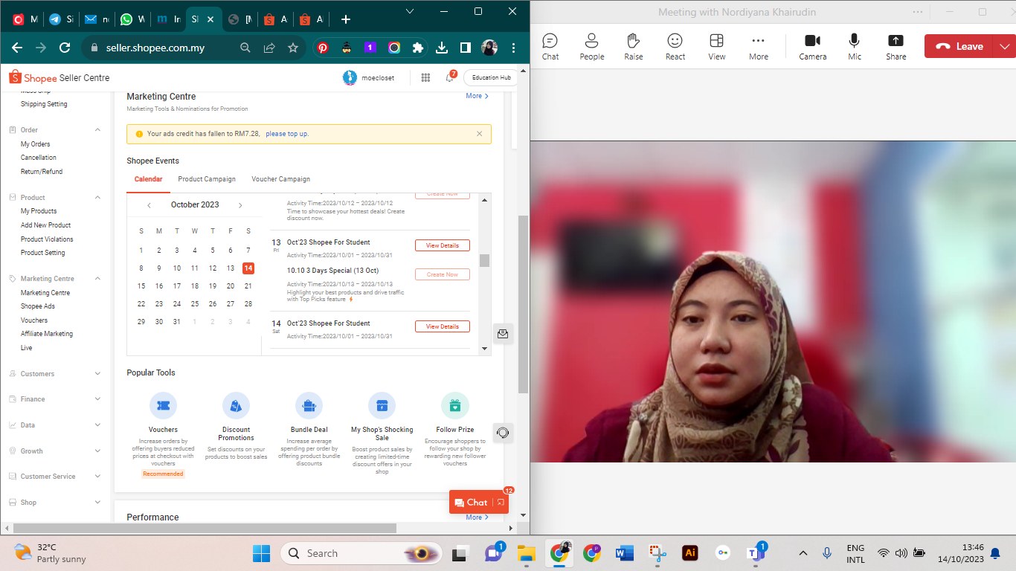
Task: Open Chrome downloads icon
Action: [x=442, y=48]
